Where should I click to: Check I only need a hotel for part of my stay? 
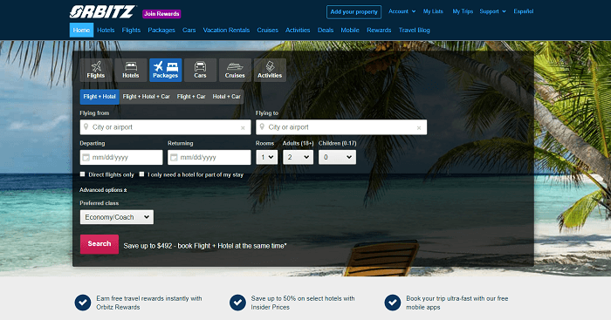click(x=141, y=174)
